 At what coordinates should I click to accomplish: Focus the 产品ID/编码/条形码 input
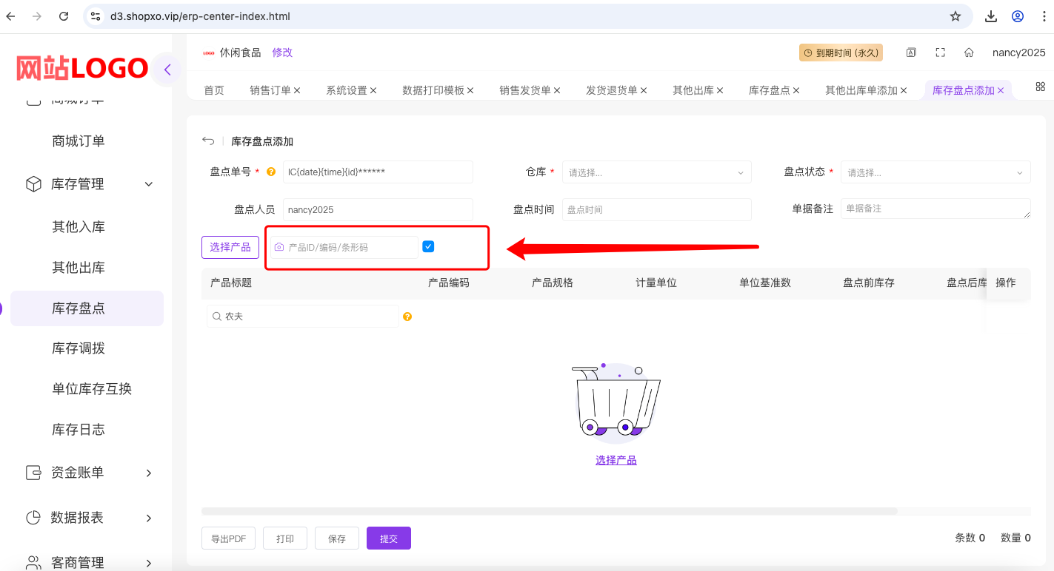pyautogui.click(x=344, y=247)
